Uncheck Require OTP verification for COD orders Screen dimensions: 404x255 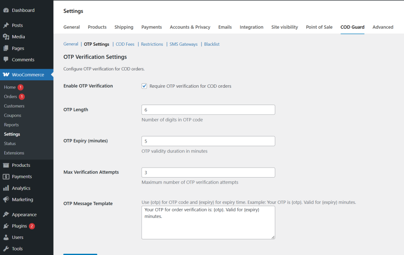coord(144,86)
